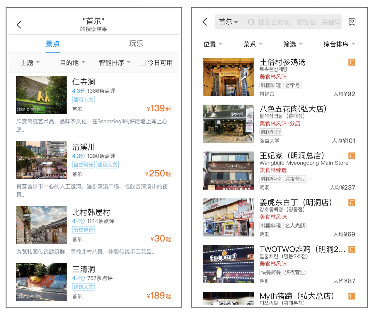This screenshot has height=315, width=375.
Task: Open the 三清洞 attraction title
Action: 84,269
